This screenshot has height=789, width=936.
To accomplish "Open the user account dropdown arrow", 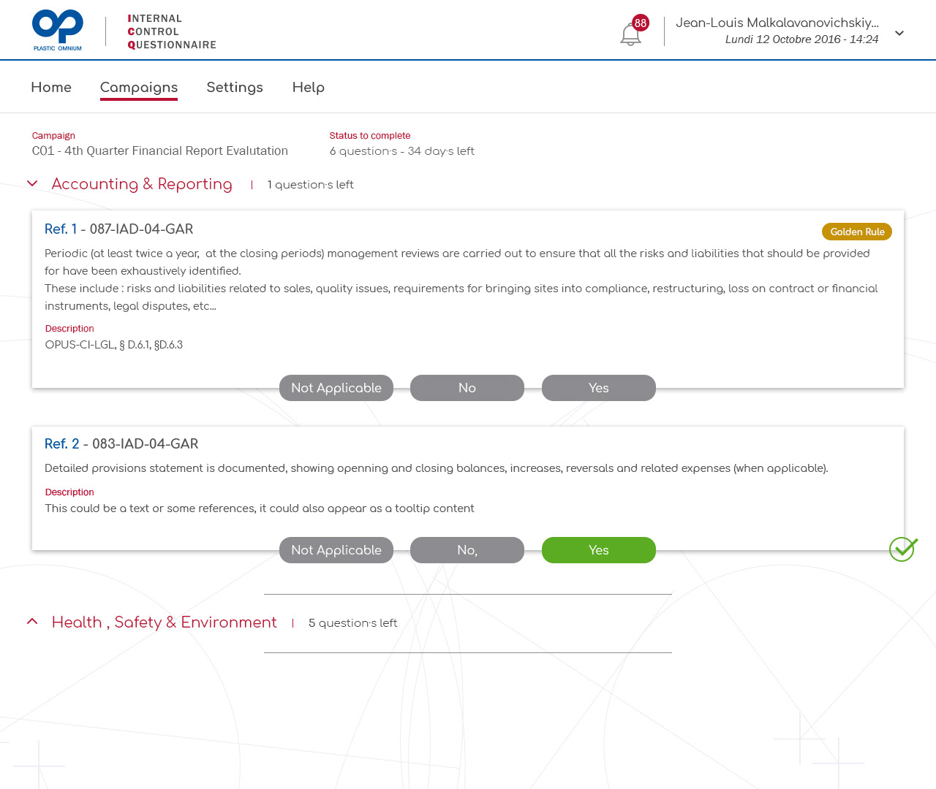I will click(x=899, y=33).
